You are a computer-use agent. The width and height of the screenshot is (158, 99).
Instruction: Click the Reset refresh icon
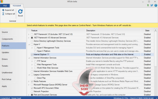[20, 11]
